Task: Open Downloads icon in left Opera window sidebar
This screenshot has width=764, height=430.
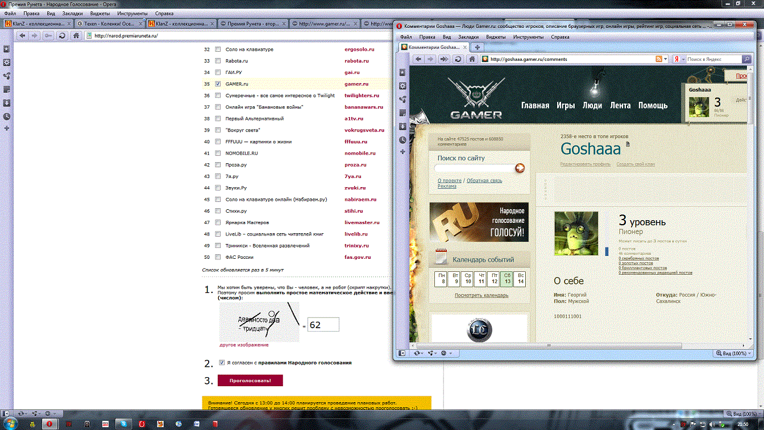Action: [7, 103]
